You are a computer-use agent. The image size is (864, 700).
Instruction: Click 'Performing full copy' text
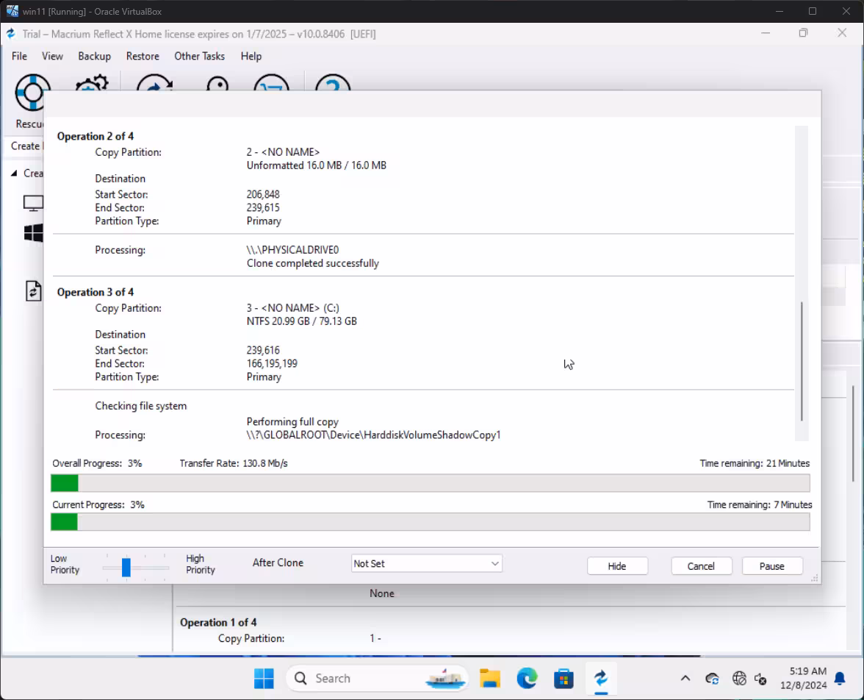[x=292, y=421]
